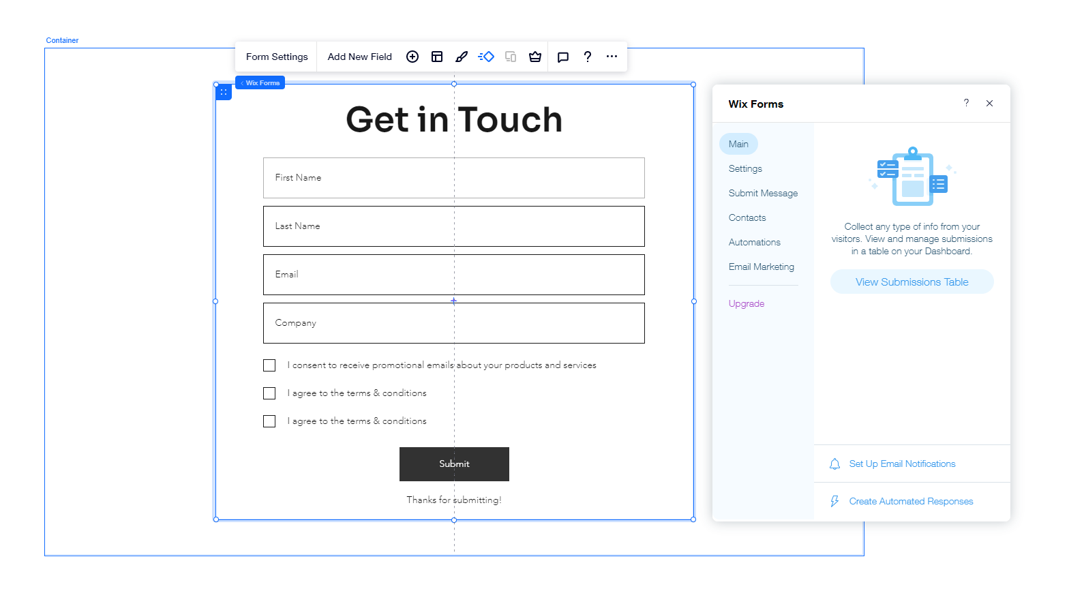Click the Wix Forms panel help icon
The height and width of the screenshot is (591, 1069).
click(966, 103)
